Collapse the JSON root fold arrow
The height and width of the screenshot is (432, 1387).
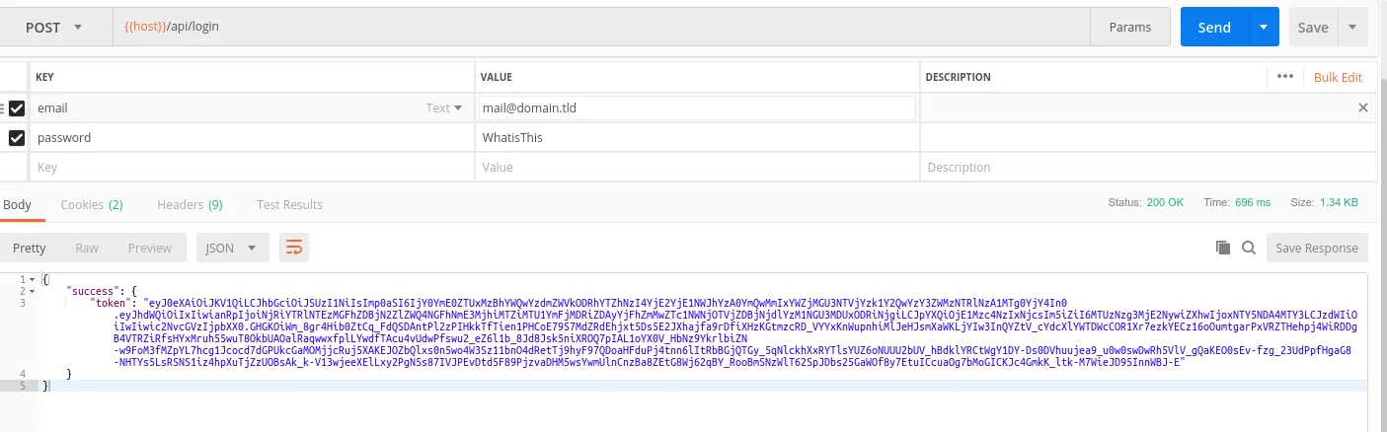tap(33, 279)
